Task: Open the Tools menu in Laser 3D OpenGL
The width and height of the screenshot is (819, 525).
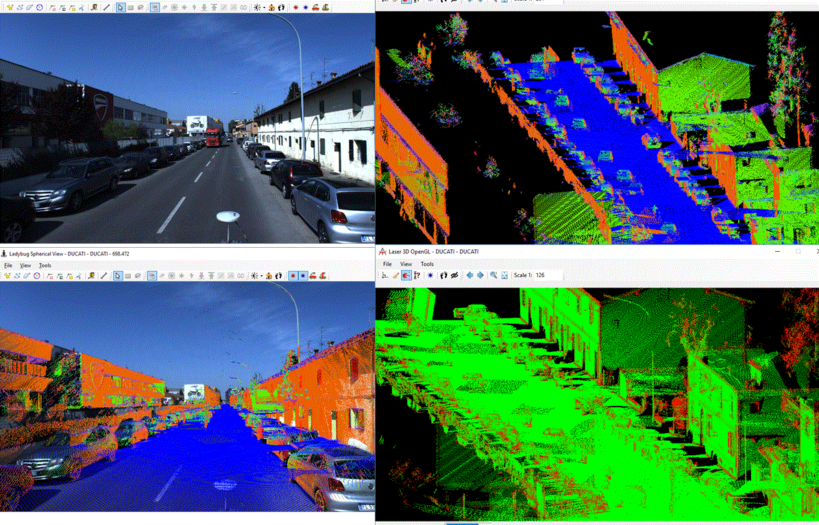Action: (427, 264)
